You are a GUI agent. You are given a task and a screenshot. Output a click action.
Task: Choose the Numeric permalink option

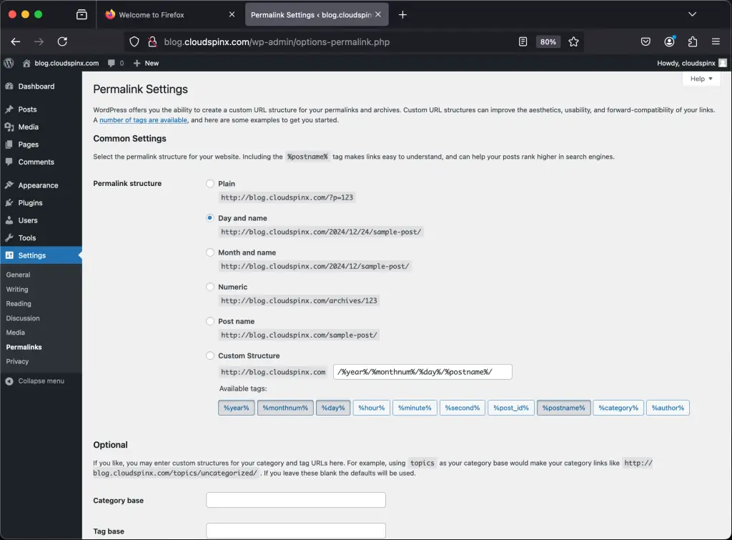coord(210,287)
